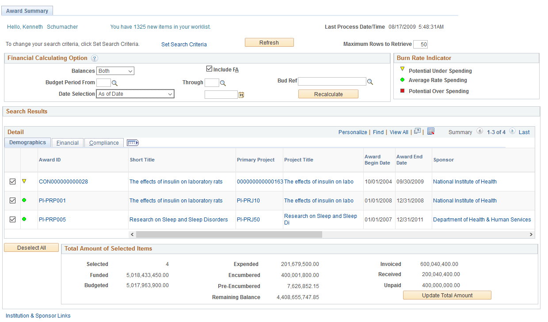Download Detail grid to spreadsheet icon
548x322 pixels.
click(431, 131)
